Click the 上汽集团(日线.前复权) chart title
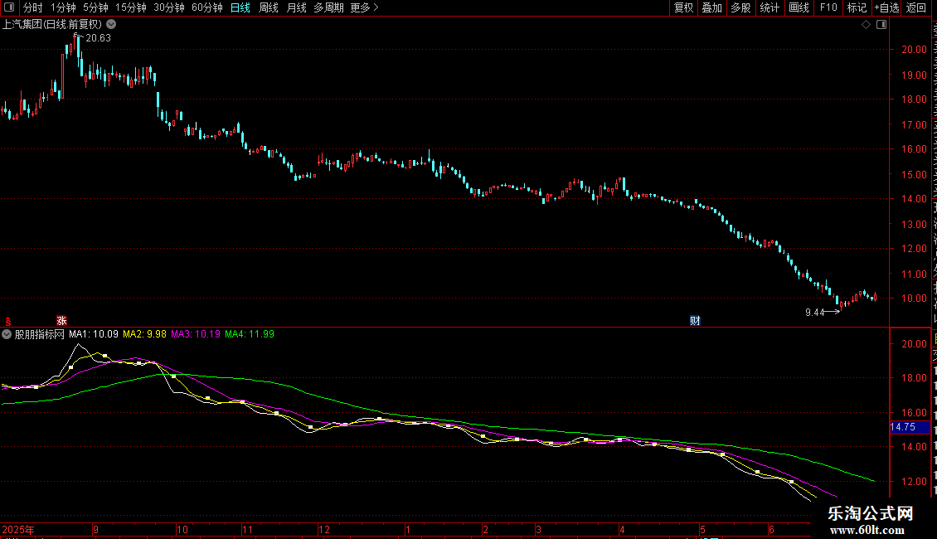 pos(52,25)
